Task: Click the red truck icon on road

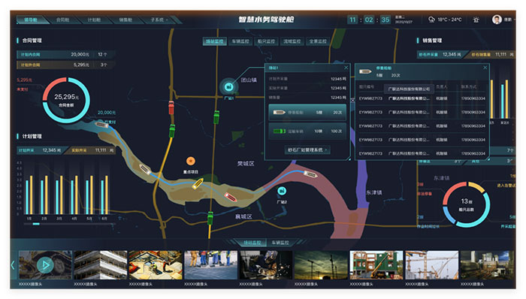Action: point(171,107)
